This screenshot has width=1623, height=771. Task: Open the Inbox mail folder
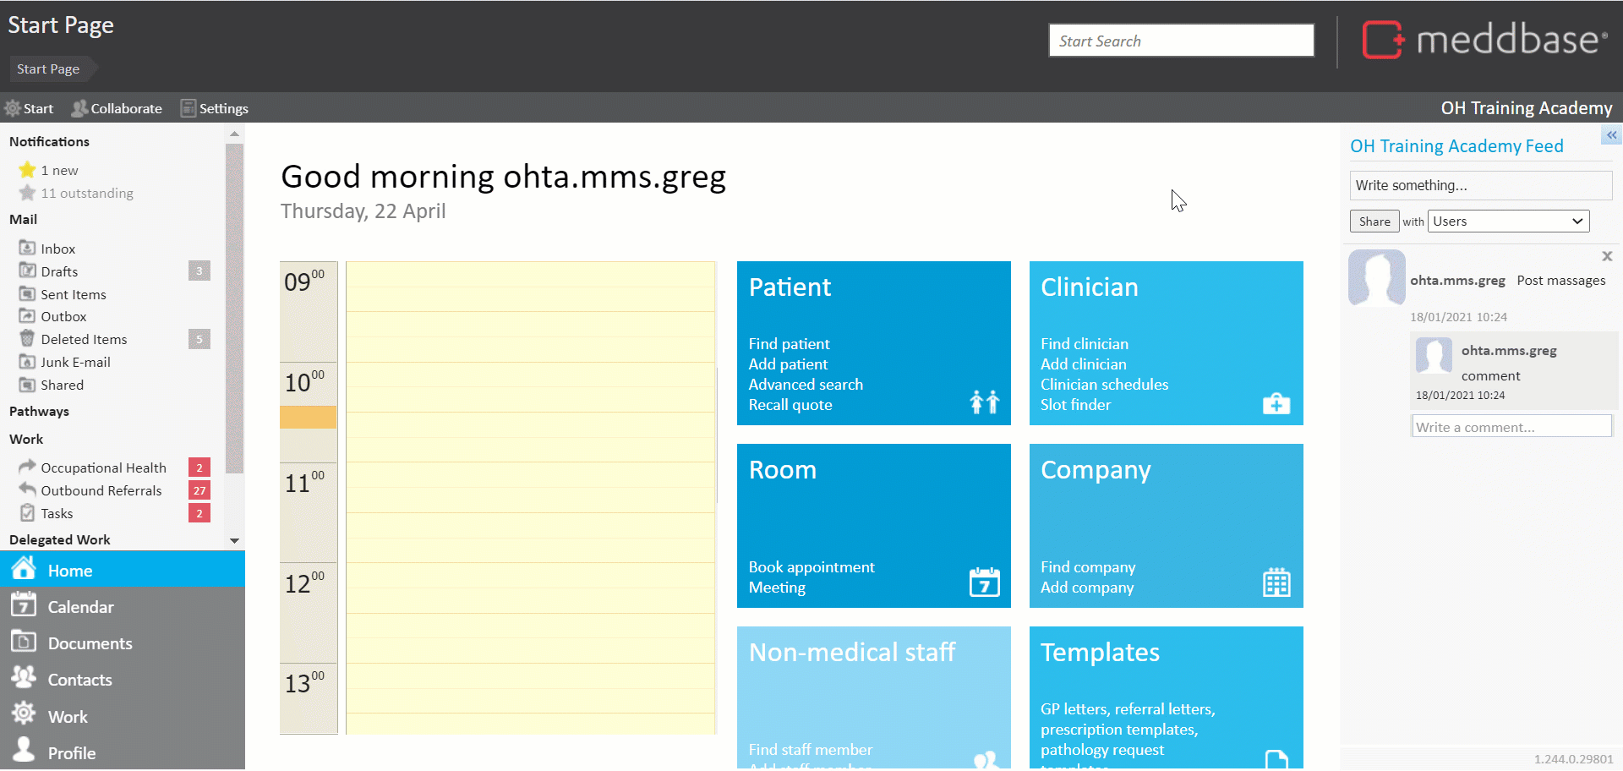point(57,249)
